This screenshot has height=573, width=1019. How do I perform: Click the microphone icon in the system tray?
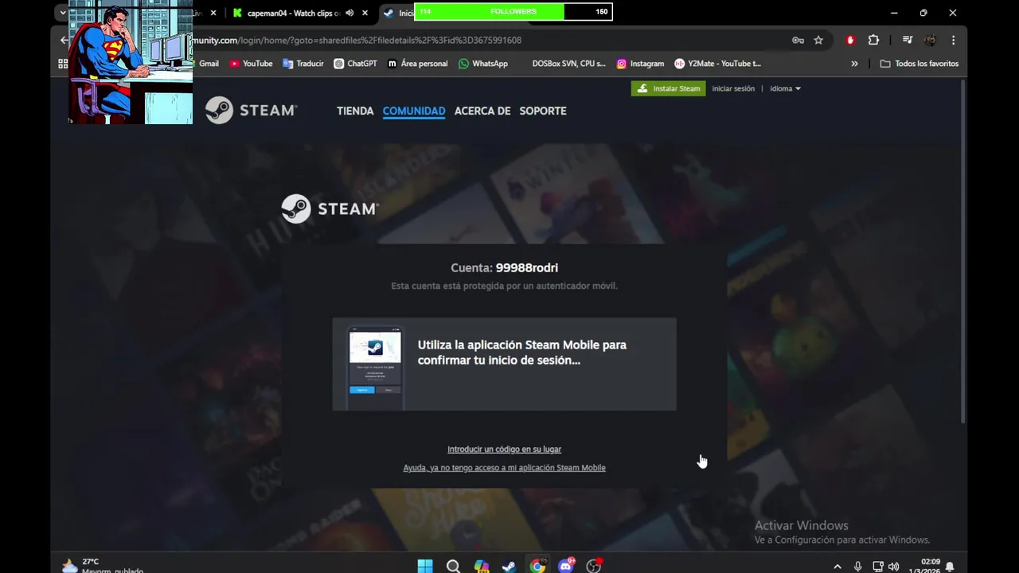click(857, 567)
